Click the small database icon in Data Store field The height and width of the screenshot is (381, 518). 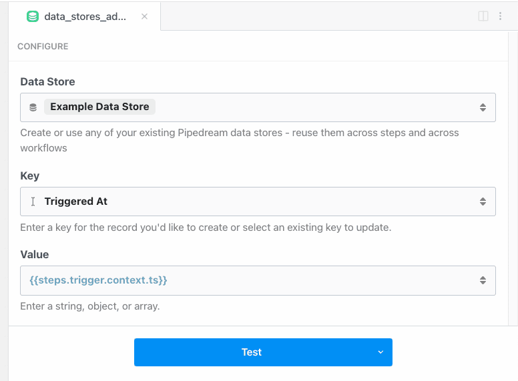click(x=33, y=107)
